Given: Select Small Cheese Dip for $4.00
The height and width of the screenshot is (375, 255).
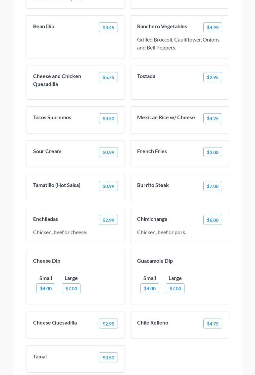Looking at the screenshot, I should point(46,288).
